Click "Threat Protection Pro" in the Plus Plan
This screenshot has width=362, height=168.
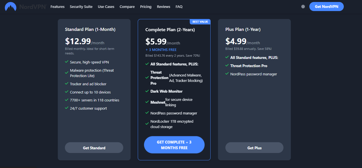click(x=249, y=66)
